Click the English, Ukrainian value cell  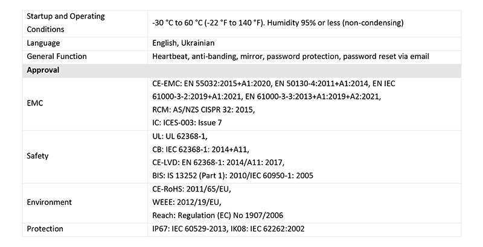pyautogui.click(x=184, y=43)
